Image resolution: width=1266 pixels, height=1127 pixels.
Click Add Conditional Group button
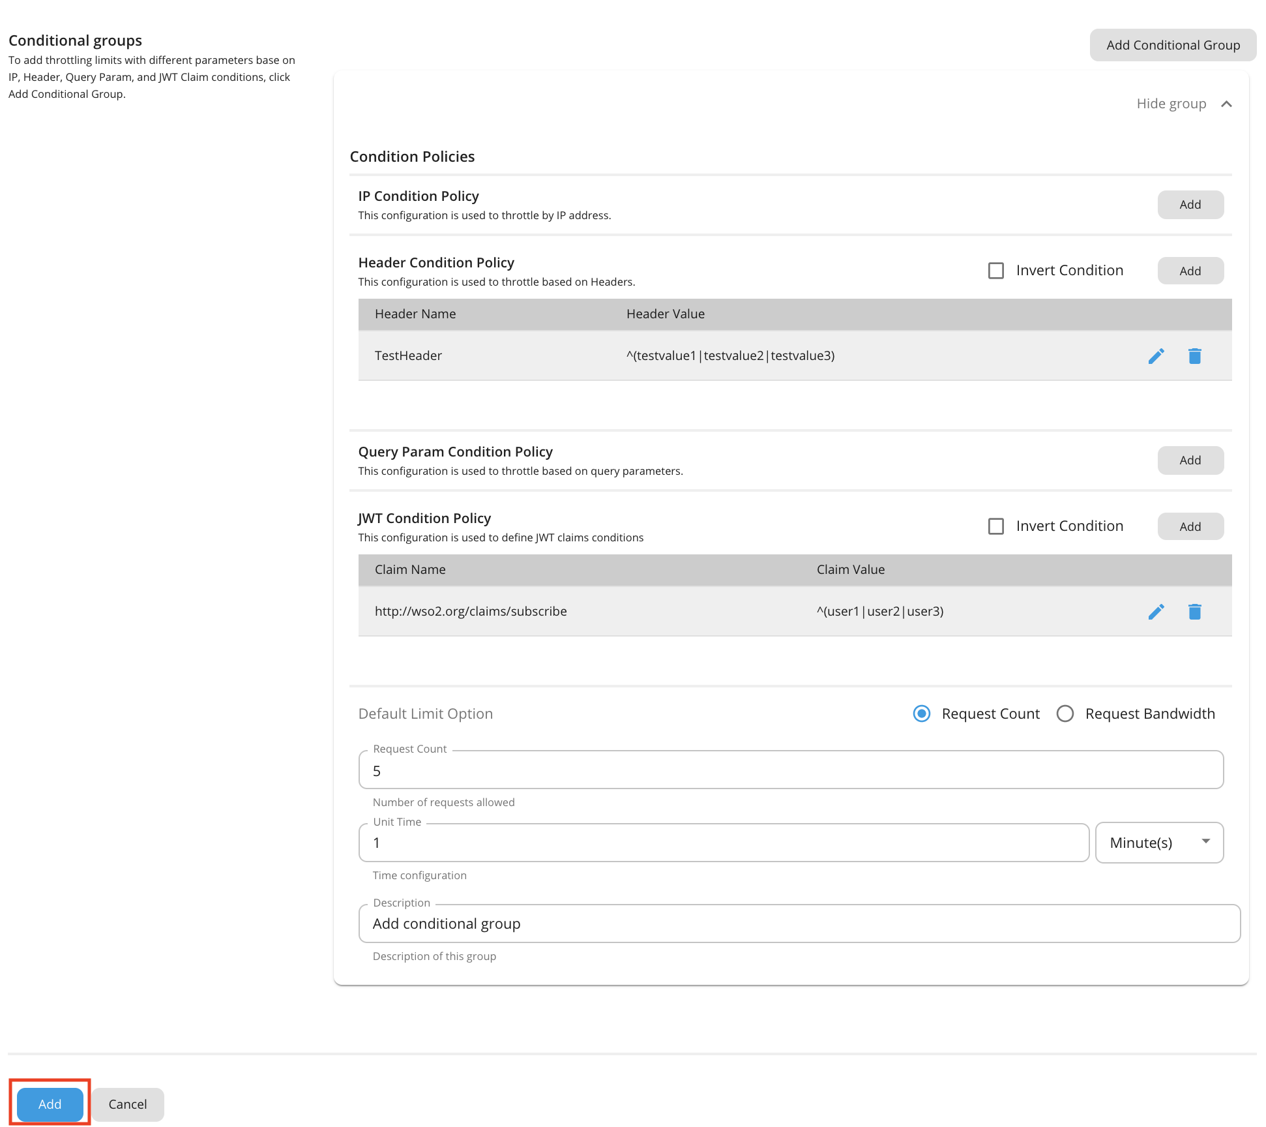(x=1172, y=45)
